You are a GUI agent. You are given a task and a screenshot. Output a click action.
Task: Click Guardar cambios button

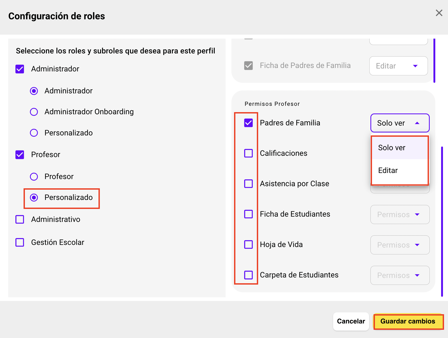(408, 321)
